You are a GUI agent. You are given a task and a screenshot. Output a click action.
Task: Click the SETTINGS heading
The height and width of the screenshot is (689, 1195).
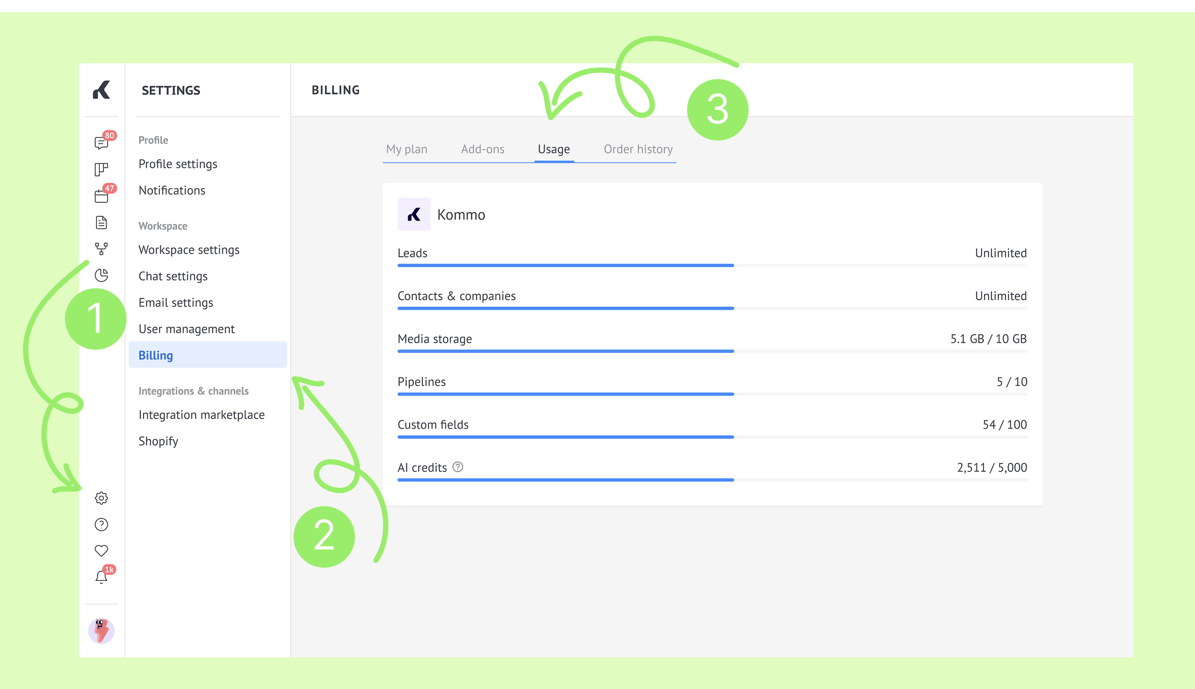pos(171,90)
